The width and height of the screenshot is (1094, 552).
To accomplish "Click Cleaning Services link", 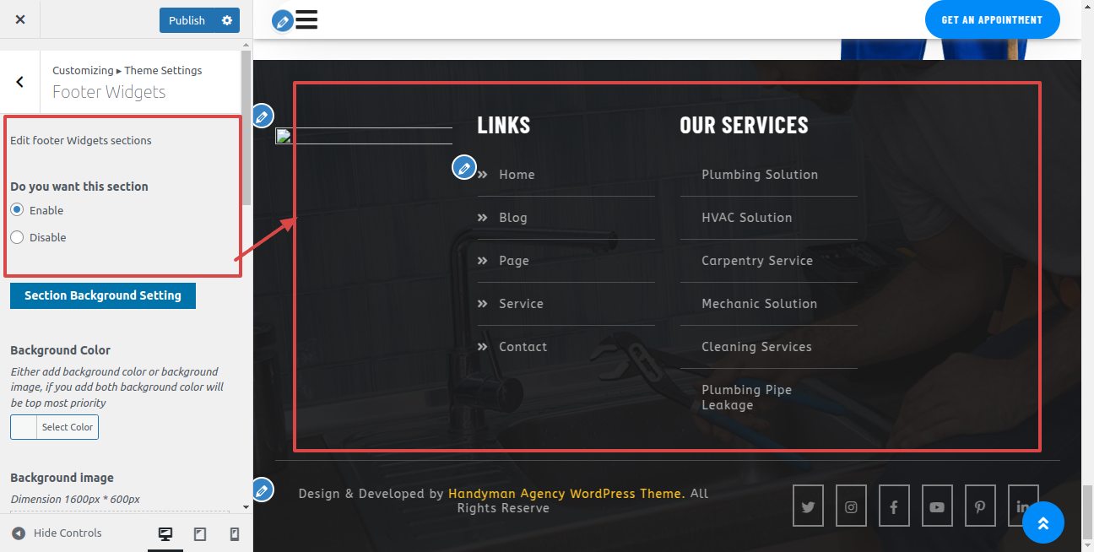I will pos(756,347).
